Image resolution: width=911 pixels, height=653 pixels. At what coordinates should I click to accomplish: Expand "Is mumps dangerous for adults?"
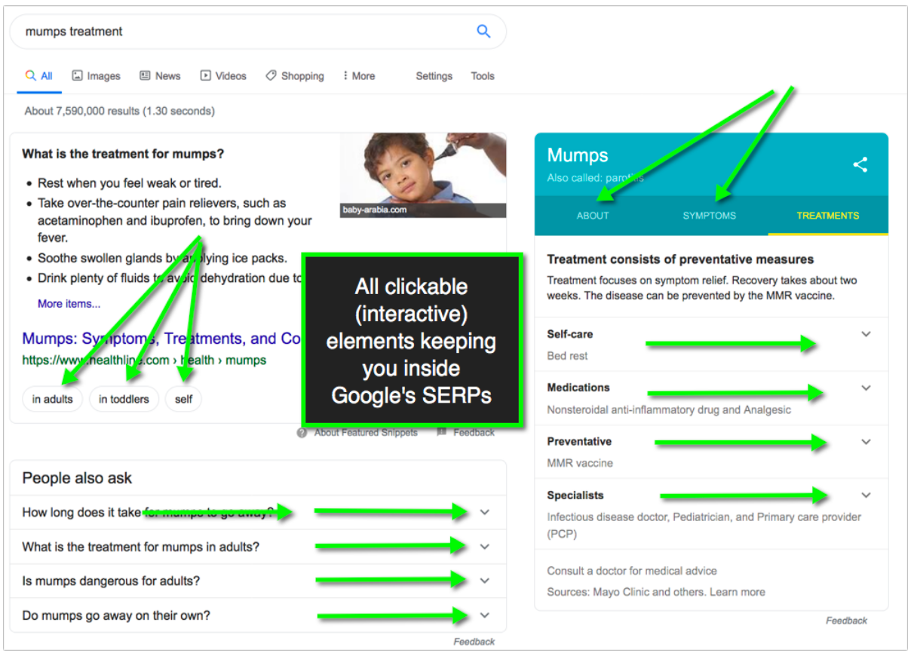485,581
